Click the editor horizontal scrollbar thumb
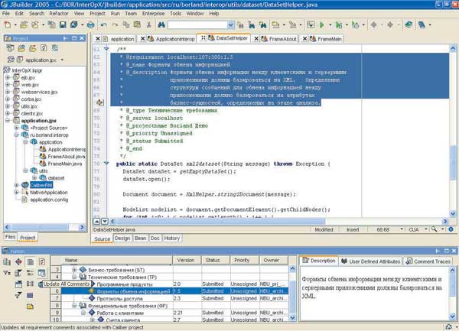 [221, 222]
